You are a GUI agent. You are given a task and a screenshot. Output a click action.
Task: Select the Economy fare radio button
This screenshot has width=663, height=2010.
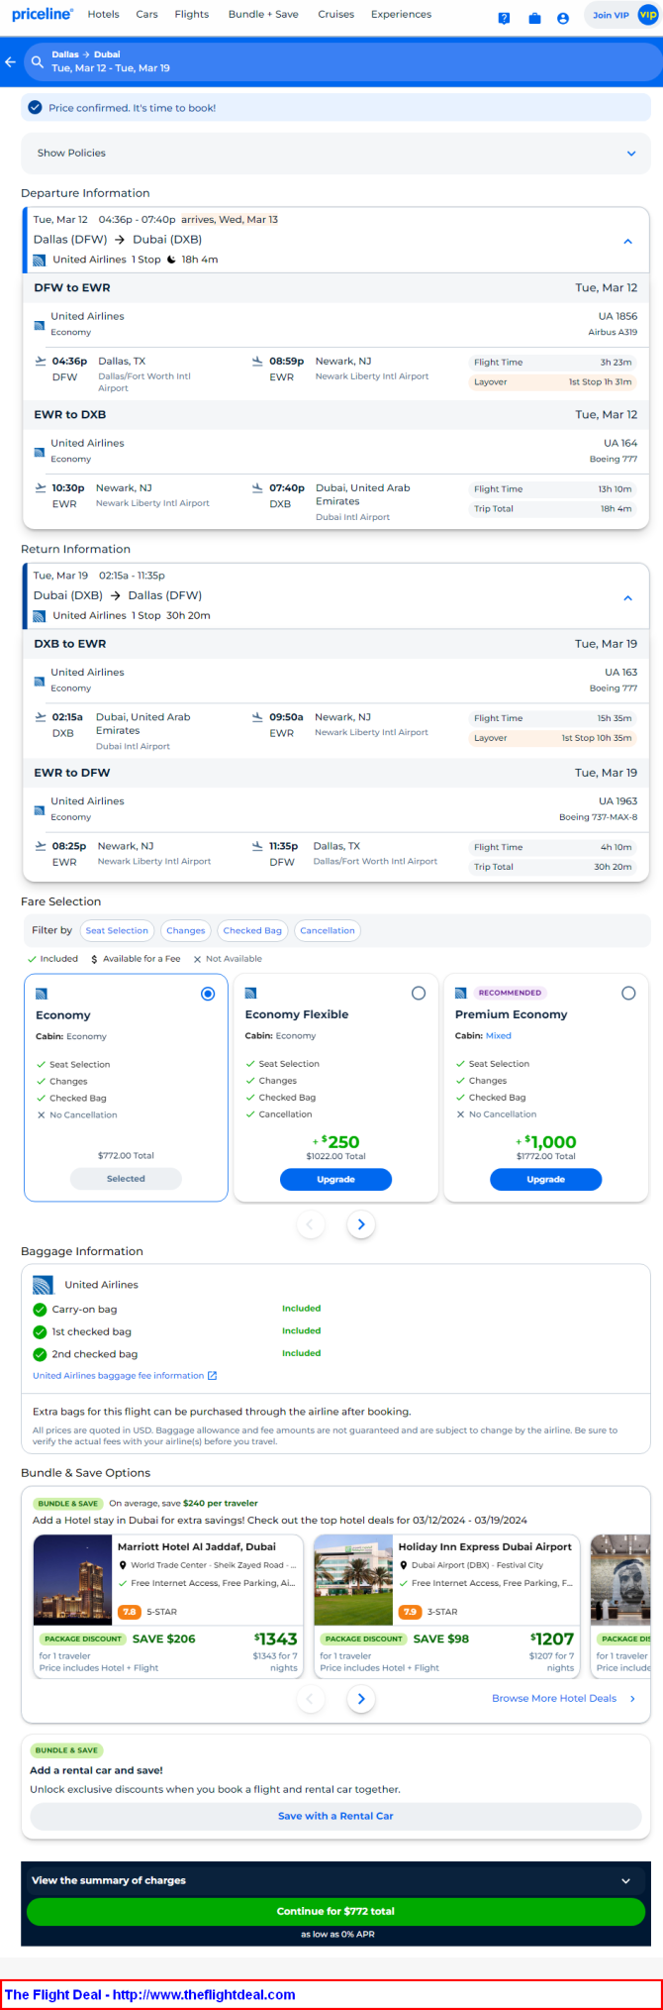pos(208,994)
